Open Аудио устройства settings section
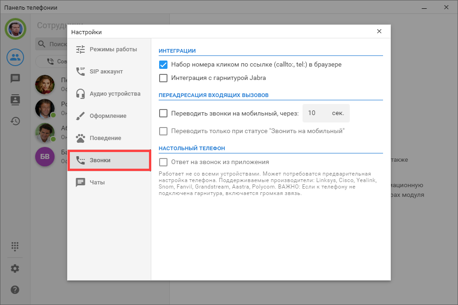This screenshot has width=458, height=305. (x=109, y=94)
